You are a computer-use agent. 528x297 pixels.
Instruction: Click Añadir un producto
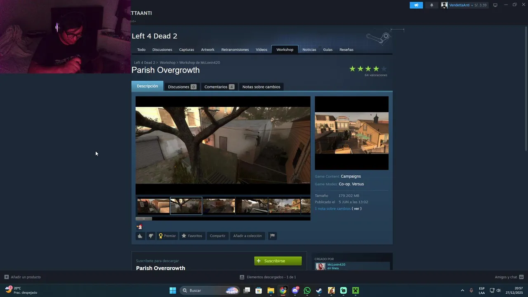(23, 277)
